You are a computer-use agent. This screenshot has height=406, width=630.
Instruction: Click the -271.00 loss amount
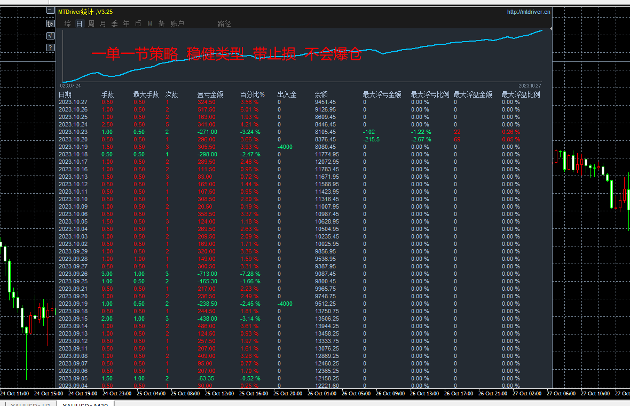207,132
